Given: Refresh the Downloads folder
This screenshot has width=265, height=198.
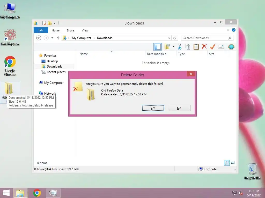Looking at the screenshot, I should coord(175,38).
